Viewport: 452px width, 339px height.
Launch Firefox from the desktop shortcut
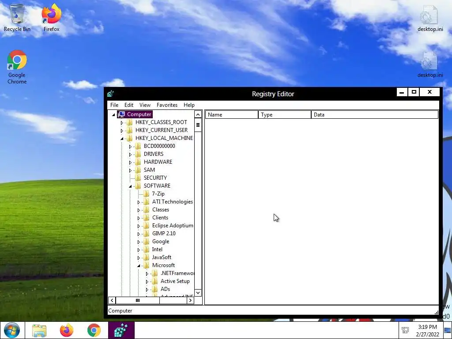coord(51,18)
